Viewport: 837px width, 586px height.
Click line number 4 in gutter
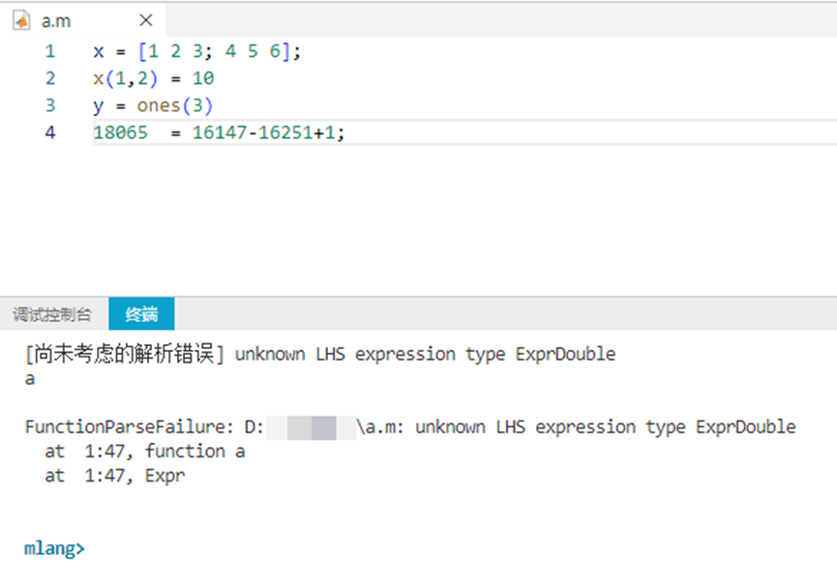(50, 132)
